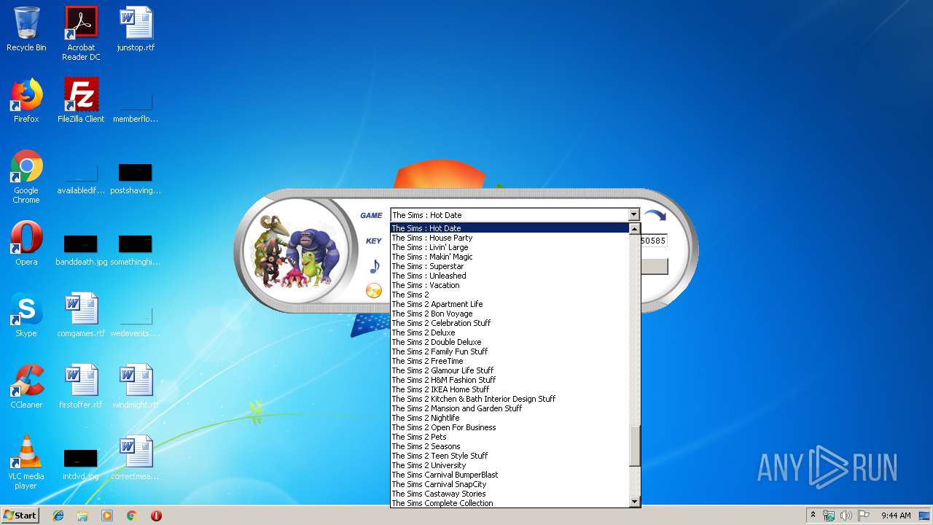Collapse the GAME combo box dropdown arrow
The width and height of the screenshot is (933, 525).
(633, 215)
